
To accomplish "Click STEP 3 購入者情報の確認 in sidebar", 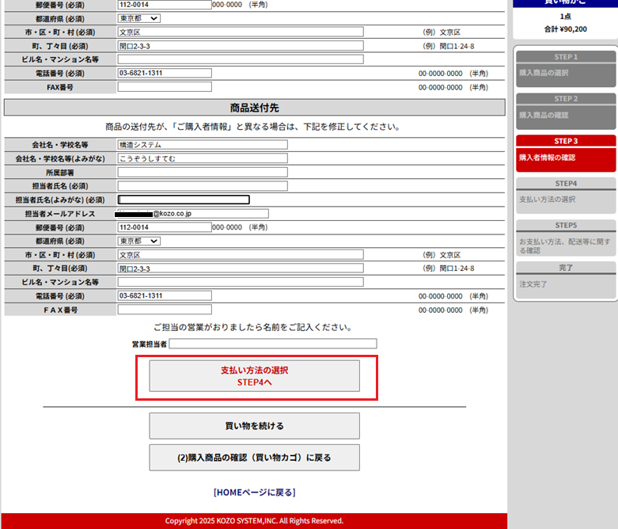I will click(565, 152).
